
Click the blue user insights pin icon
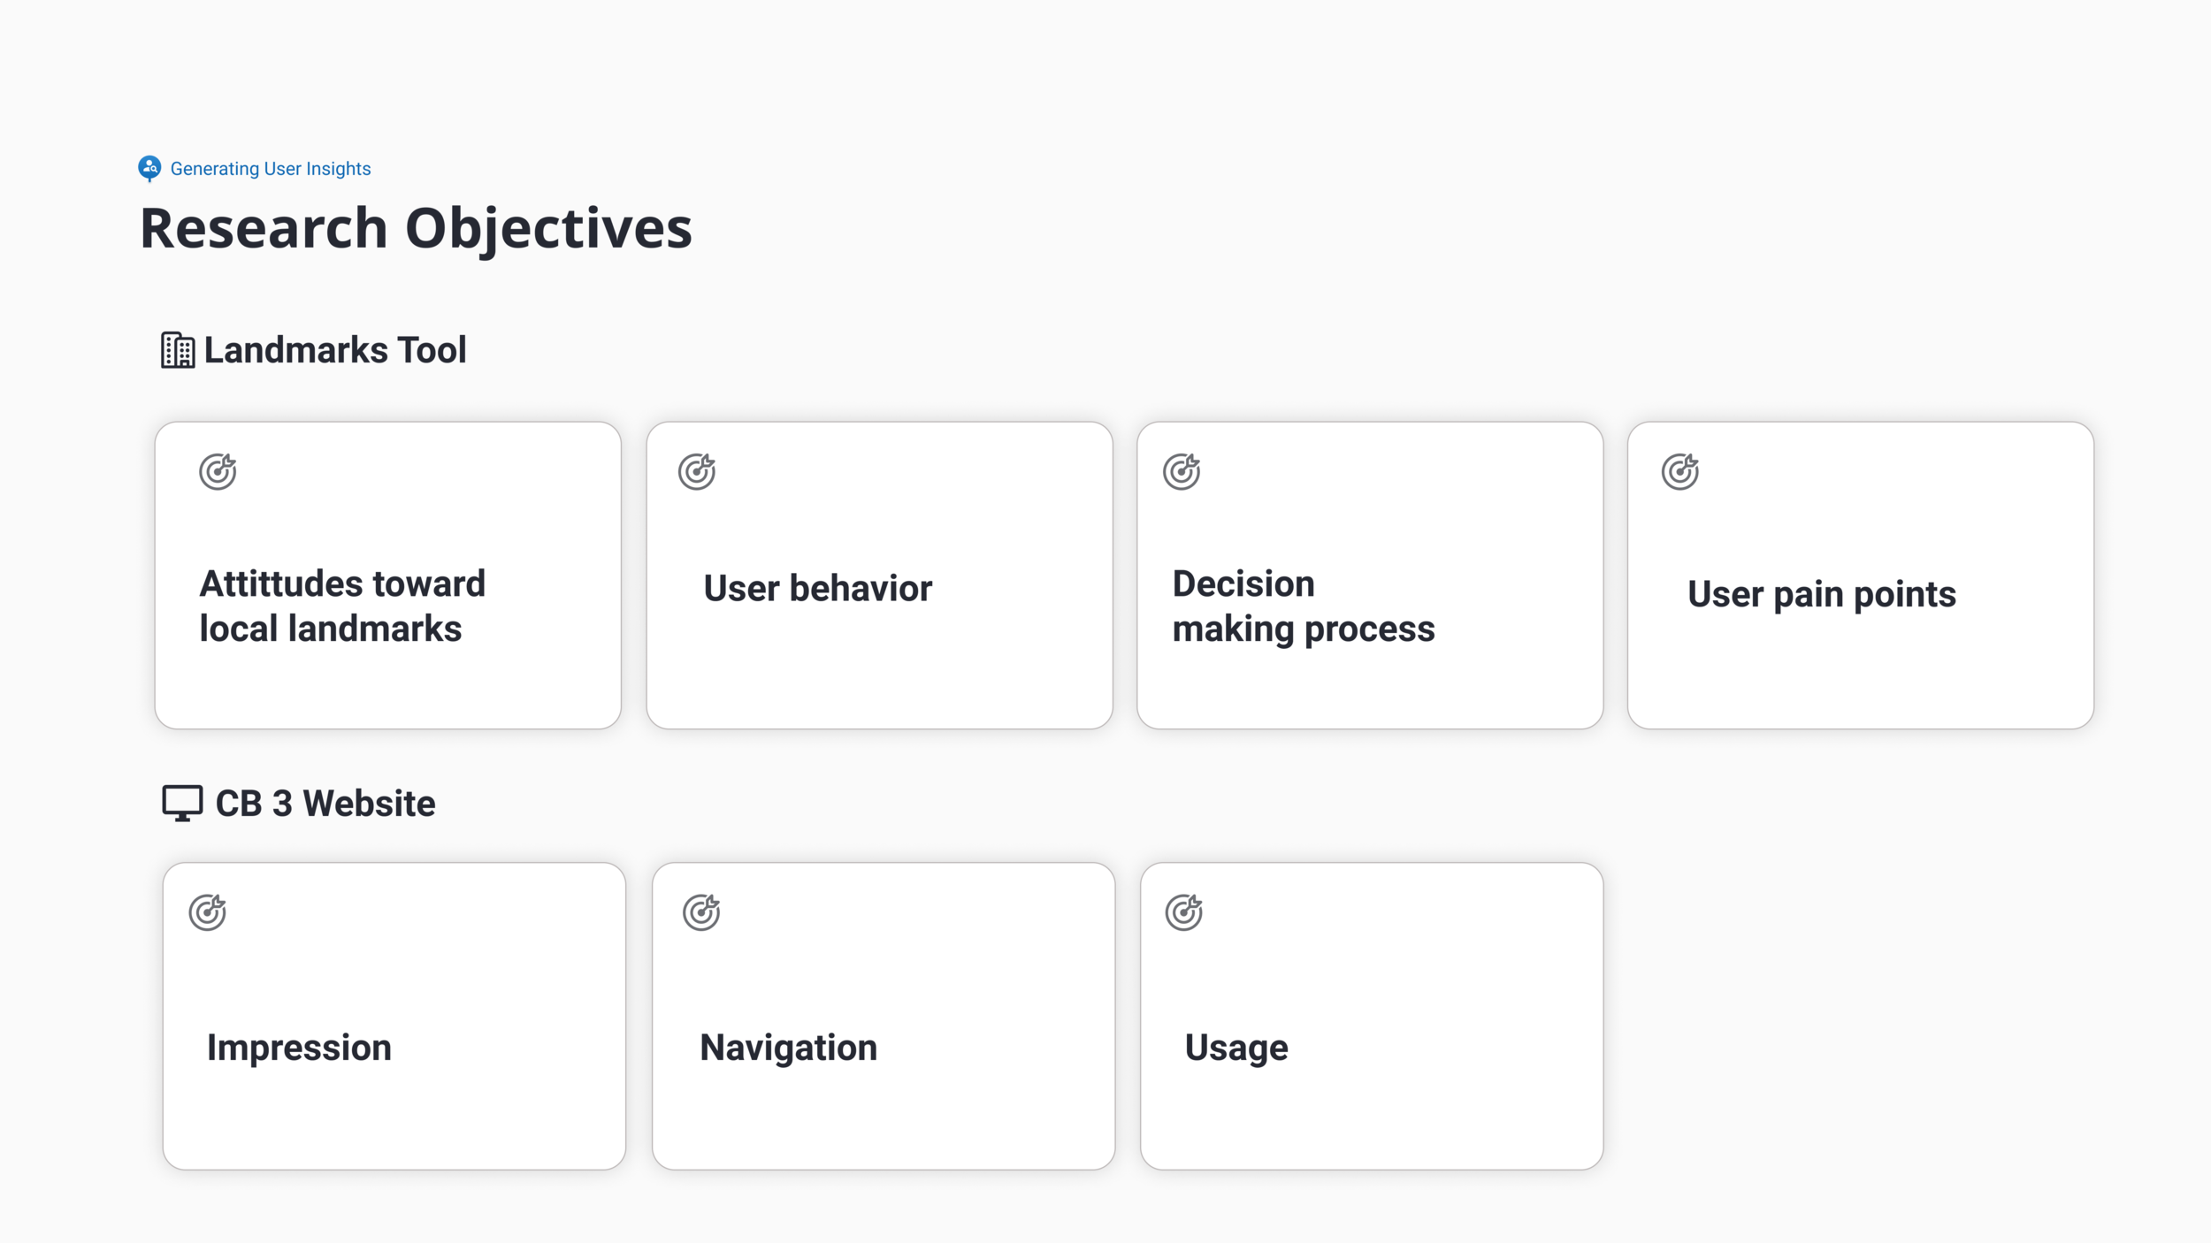[149, 168]
